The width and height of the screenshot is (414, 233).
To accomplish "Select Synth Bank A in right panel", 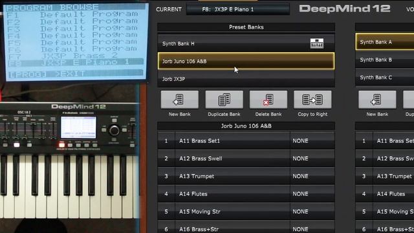I will point(385,41).
